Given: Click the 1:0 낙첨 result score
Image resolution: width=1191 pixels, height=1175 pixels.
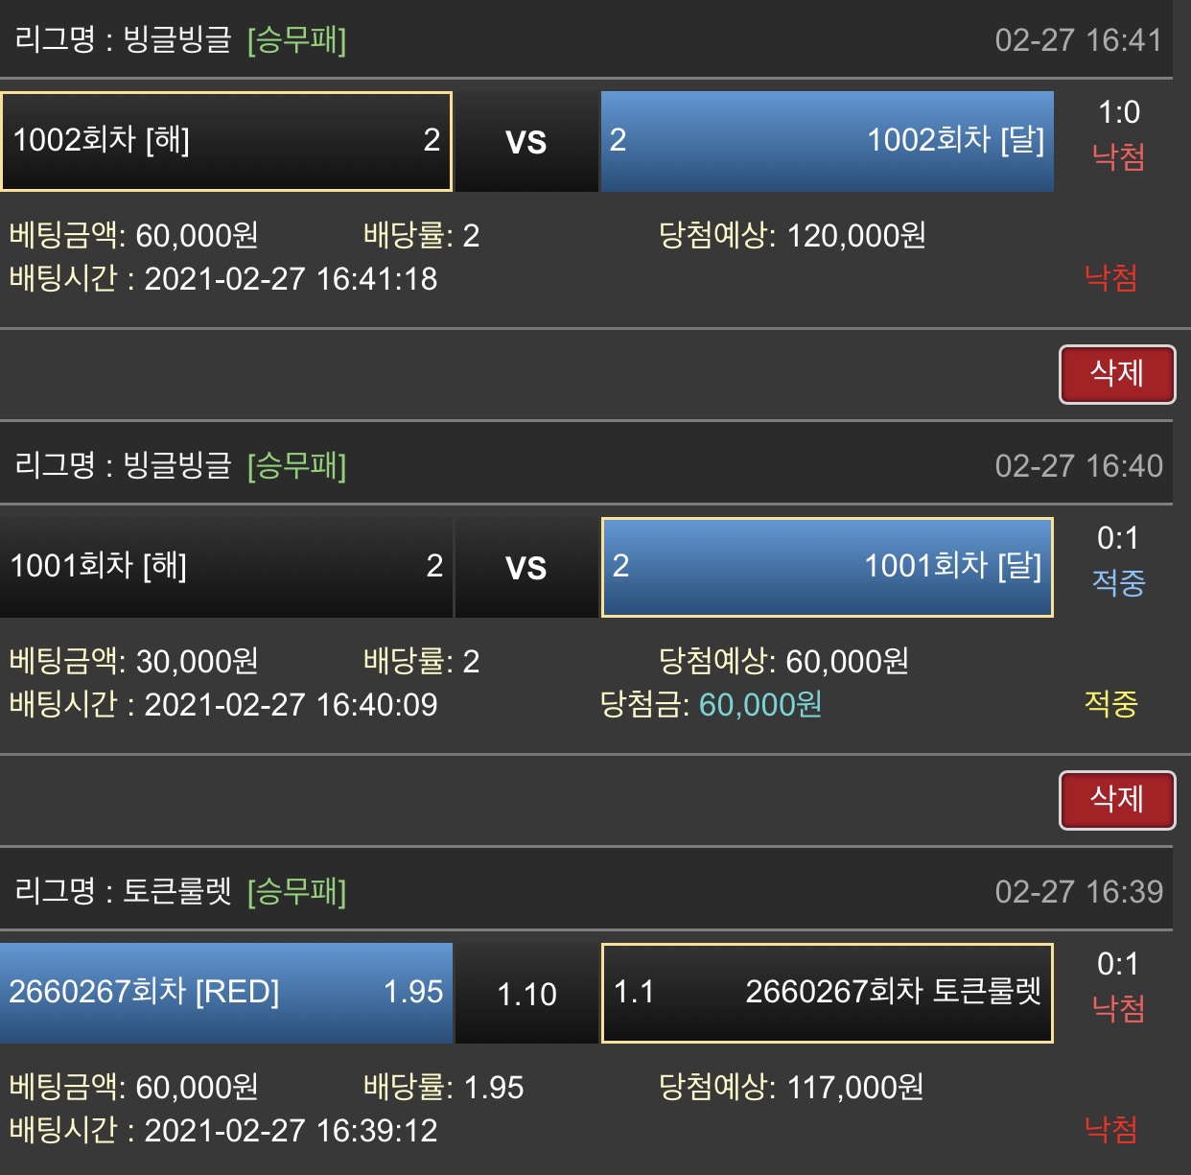Looking at the screenshot, I should pos(1118,113).
